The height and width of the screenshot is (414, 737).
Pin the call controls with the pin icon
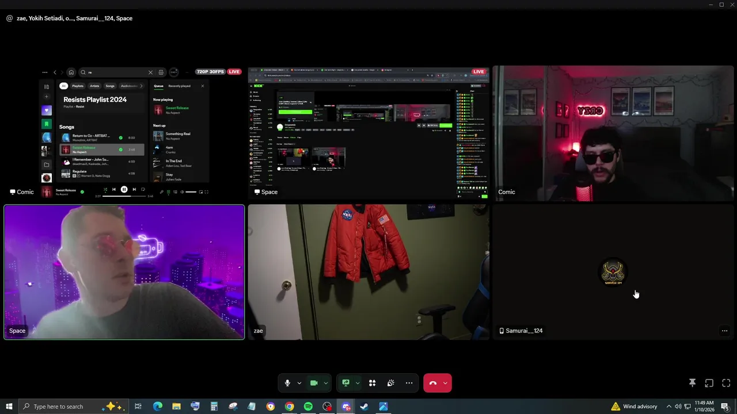tap(692, 383)
